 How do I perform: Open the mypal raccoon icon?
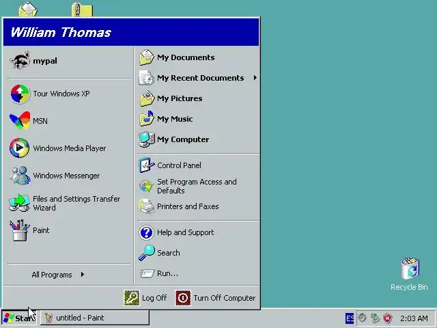20,60
